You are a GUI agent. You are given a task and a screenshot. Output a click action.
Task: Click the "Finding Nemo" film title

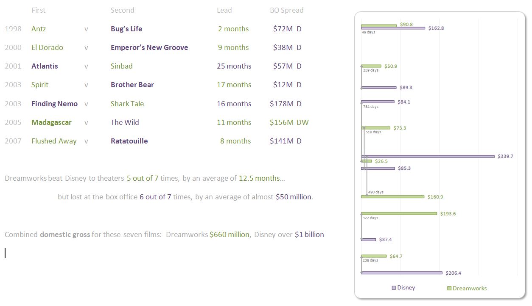tap(54, 104)
